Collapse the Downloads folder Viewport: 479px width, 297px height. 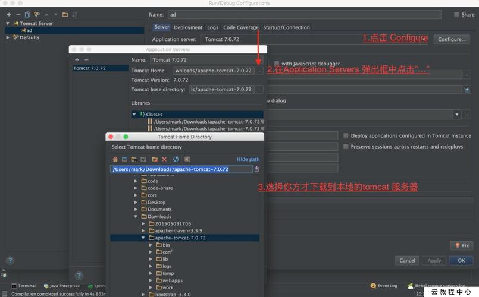[x=136, y=217]
